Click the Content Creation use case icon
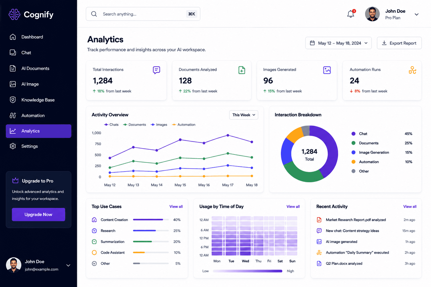The width and height of the screenshot is (431, 287). point(94,220)
